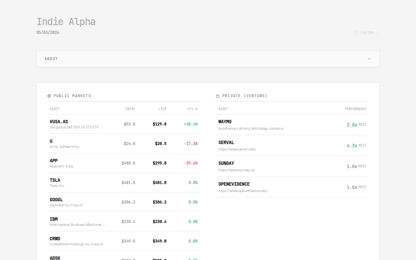Open the openevidence.com link

[x=243, y=191]
